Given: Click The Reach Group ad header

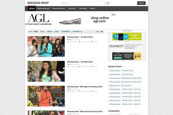Looking at the screenshot, I should (127, 31).
